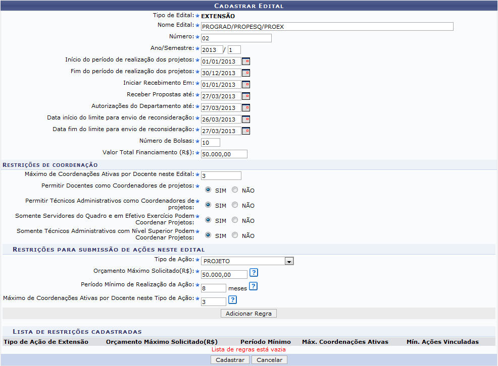Open calendar for Receber Propostas até
498x366 pixels.
pos(246,96)
